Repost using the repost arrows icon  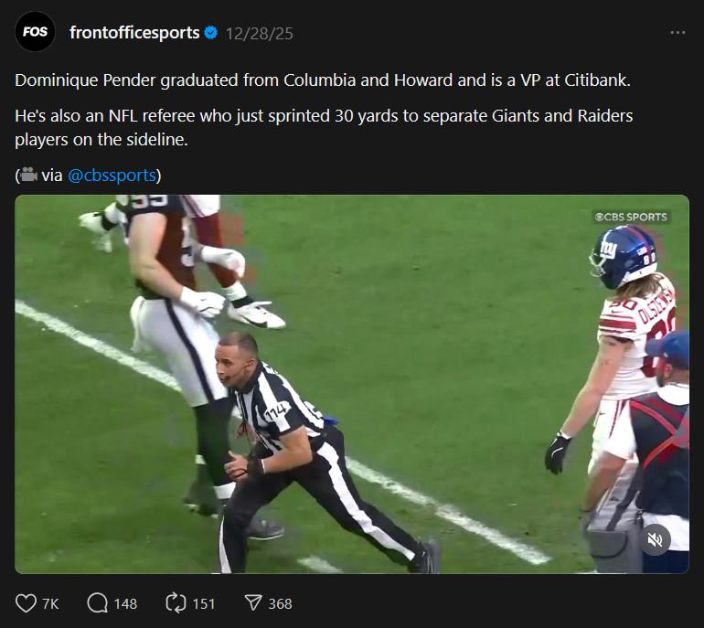176,603
